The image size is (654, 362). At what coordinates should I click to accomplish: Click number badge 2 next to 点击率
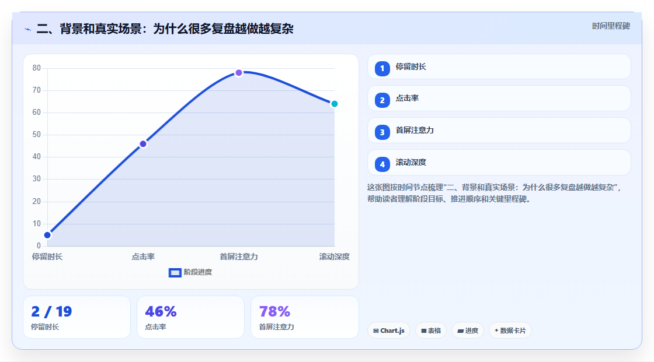pyautogui.click(x=382, y=100)
